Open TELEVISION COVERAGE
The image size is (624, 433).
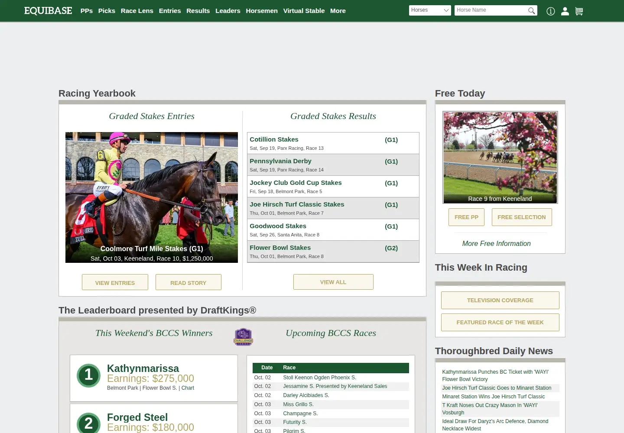tap(500, 300)
